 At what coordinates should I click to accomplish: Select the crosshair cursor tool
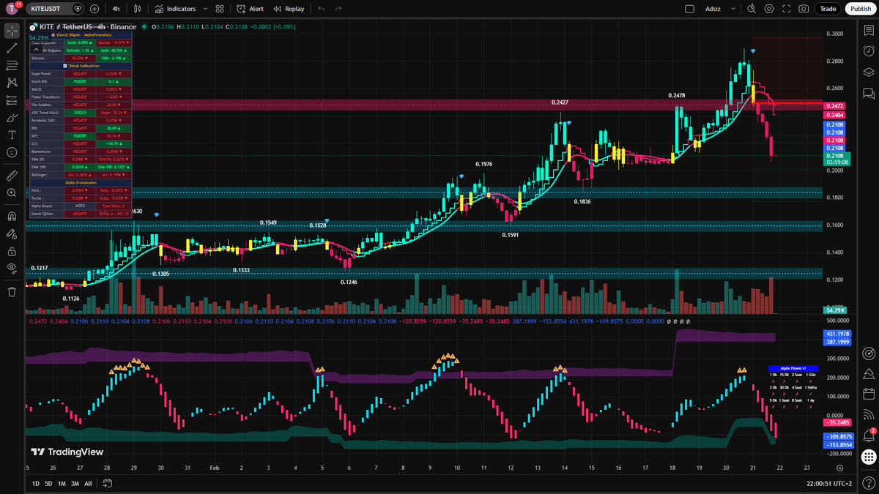pos(12,31)
